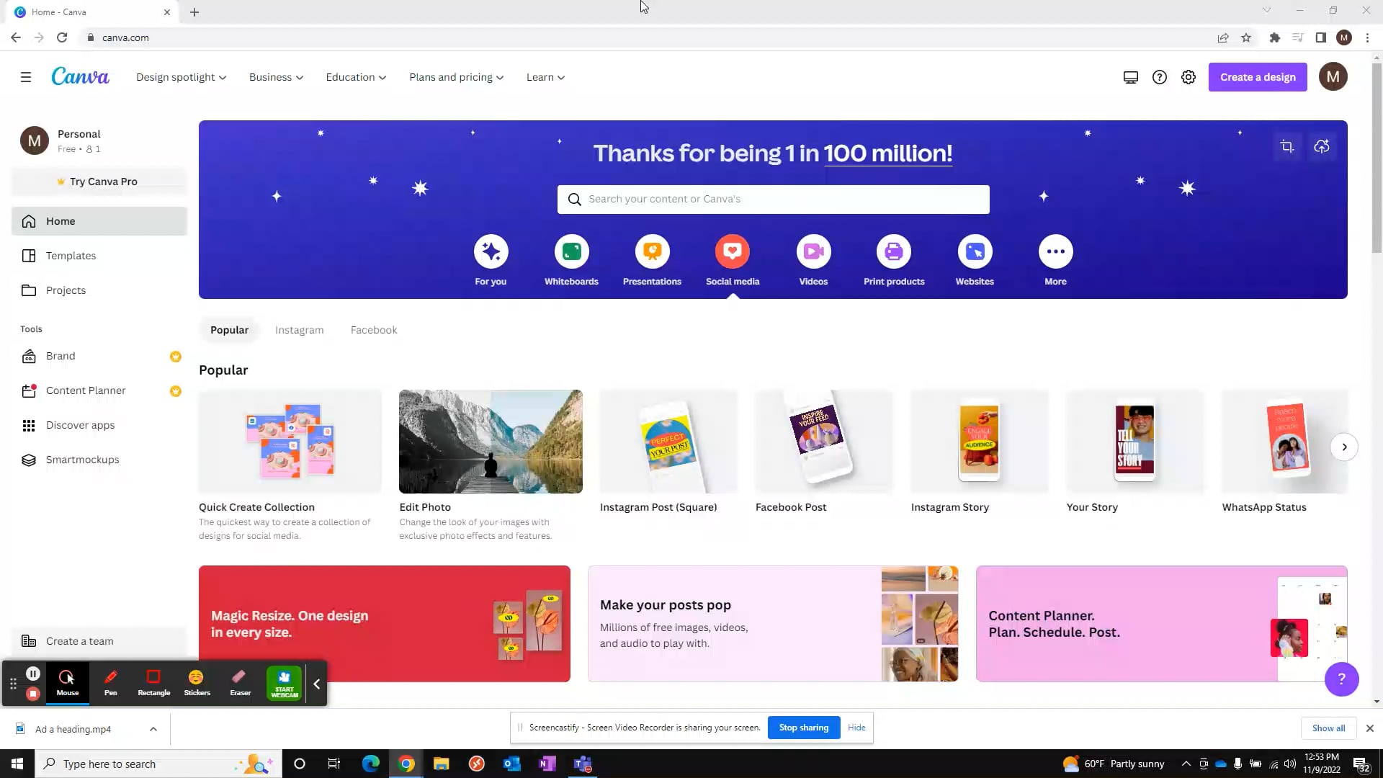The width and height of the screenshot is (1383, 778).
Task: Expand the Plans and pricing menu
Action: pos(456,77)
